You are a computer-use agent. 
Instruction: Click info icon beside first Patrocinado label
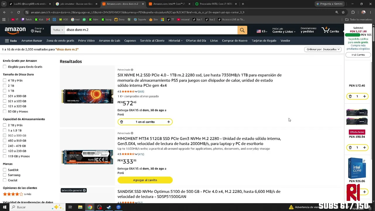point(132,70)
